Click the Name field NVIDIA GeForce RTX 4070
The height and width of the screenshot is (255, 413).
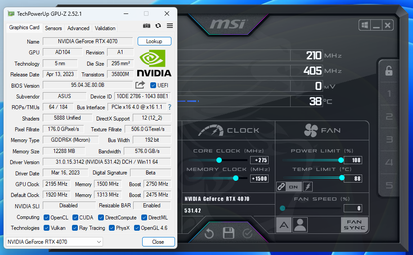[88, 41]
